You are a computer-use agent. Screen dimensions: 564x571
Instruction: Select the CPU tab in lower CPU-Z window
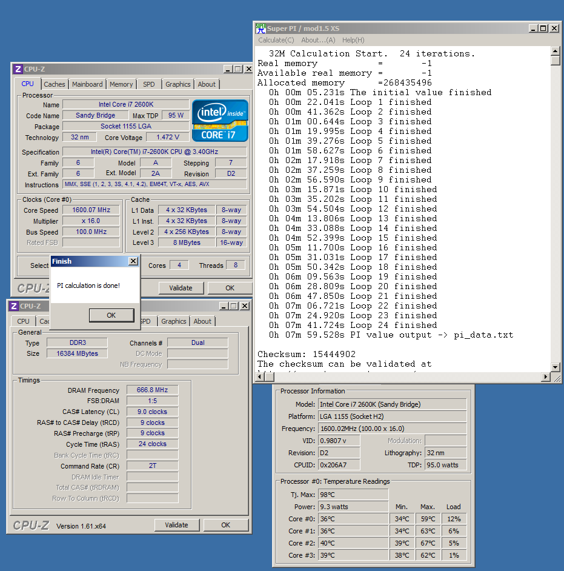coord(23,321)
